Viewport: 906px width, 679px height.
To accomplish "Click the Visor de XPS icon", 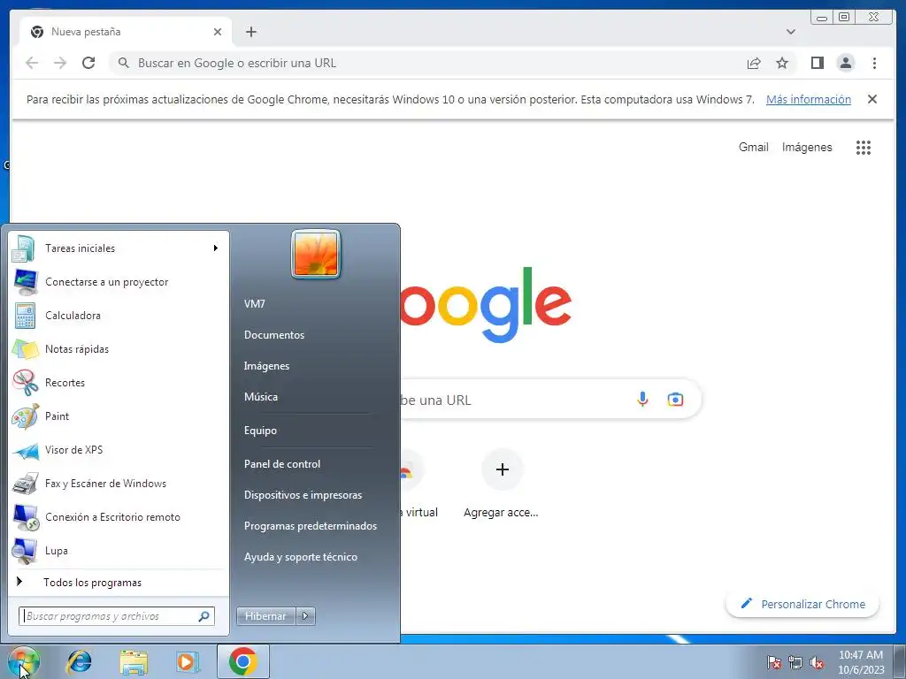I will pos(25,450).
